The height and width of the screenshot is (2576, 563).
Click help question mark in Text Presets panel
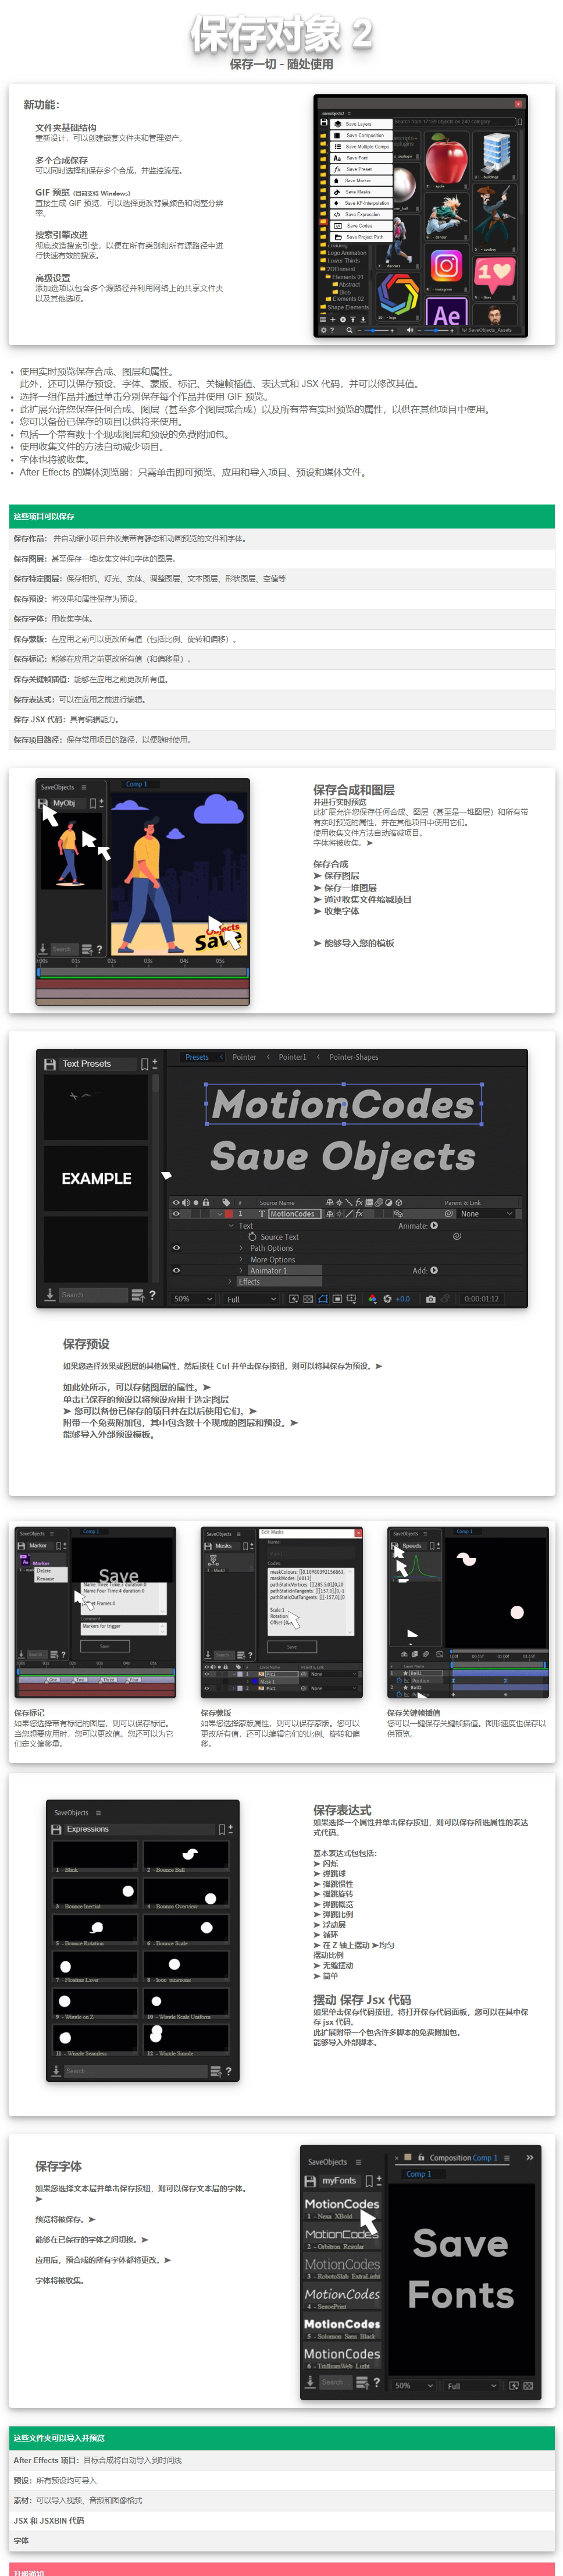(x=153, y=1296)
